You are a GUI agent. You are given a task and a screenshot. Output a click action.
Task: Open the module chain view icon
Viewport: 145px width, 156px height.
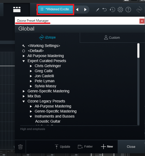[17, 10]
